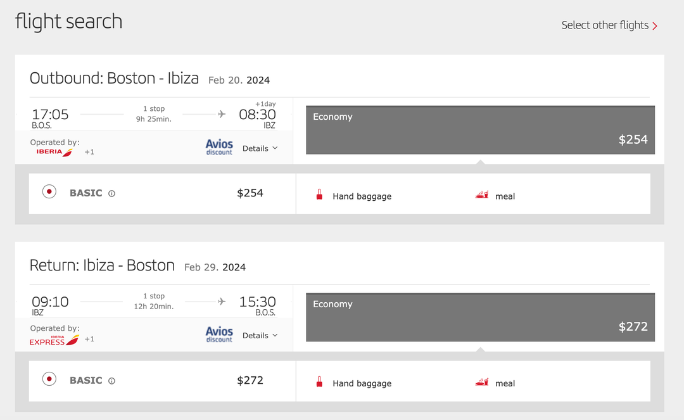The height and width of the screenshot is (420, 684).
Task: Select the BASIC fare radio button for outbound flight
Action: coord(49,193)
